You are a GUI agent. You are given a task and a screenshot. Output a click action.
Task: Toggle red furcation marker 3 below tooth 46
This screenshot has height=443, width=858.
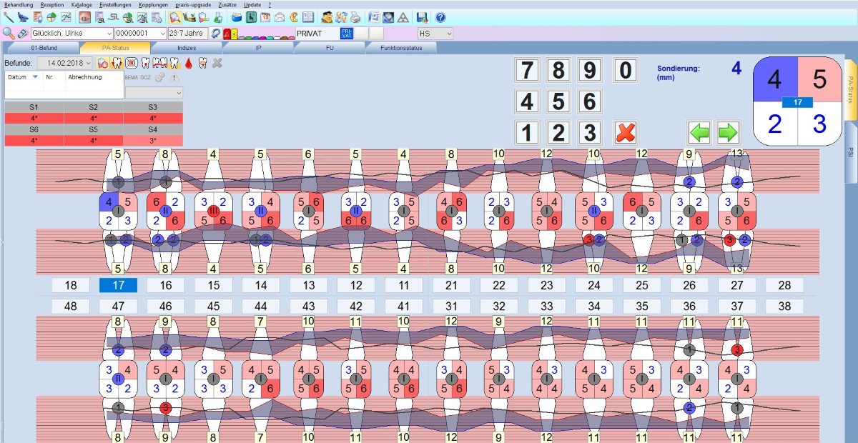[x=165, y=408]
